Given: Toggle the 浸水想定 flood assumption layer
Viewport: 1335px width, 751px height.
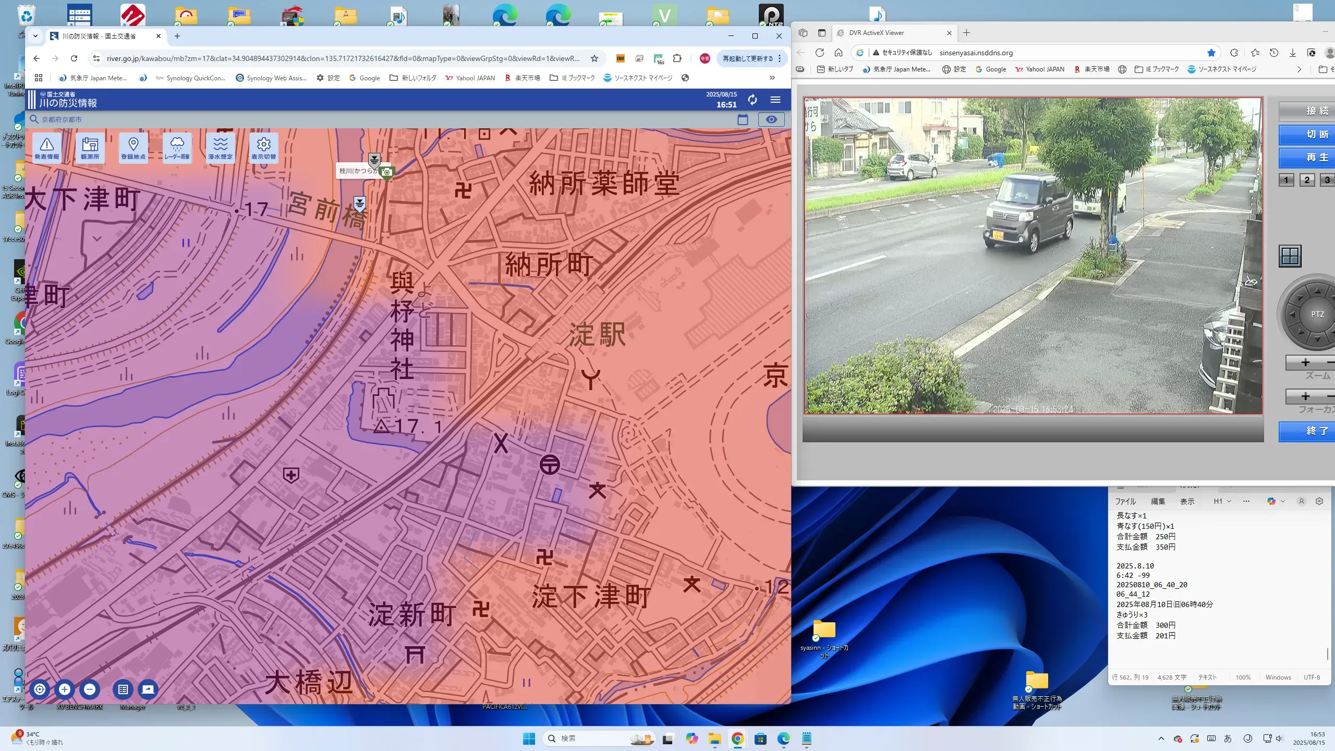Looking at the screenshot, I should 220,148.
